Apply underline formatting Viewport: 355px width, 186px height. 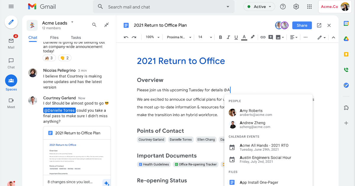point(236,37)
